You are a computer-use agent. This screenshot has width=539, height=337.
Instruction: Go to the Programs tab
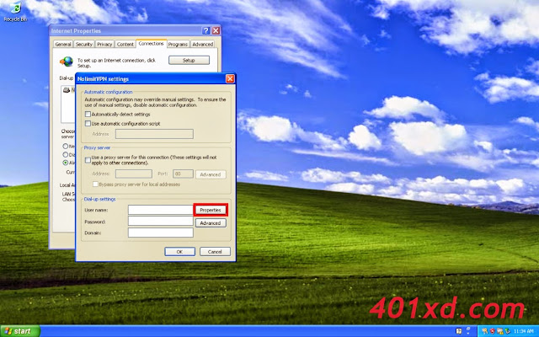click(178, 45)
